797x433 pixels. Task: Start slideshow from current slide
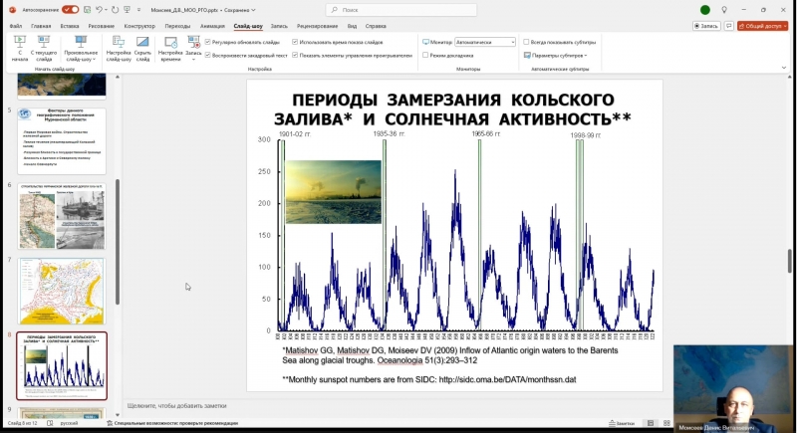[45, 48]
